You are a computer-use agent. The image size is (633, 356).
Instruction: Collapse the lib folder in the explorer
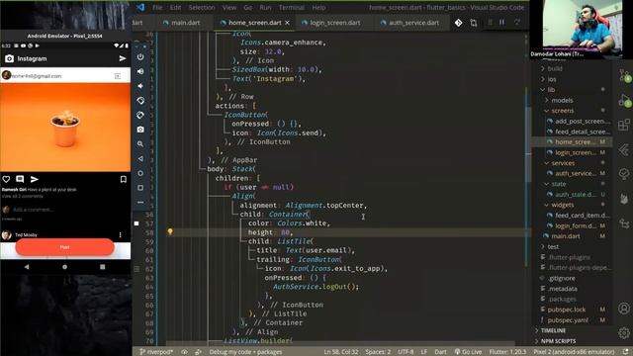point(551,90)
